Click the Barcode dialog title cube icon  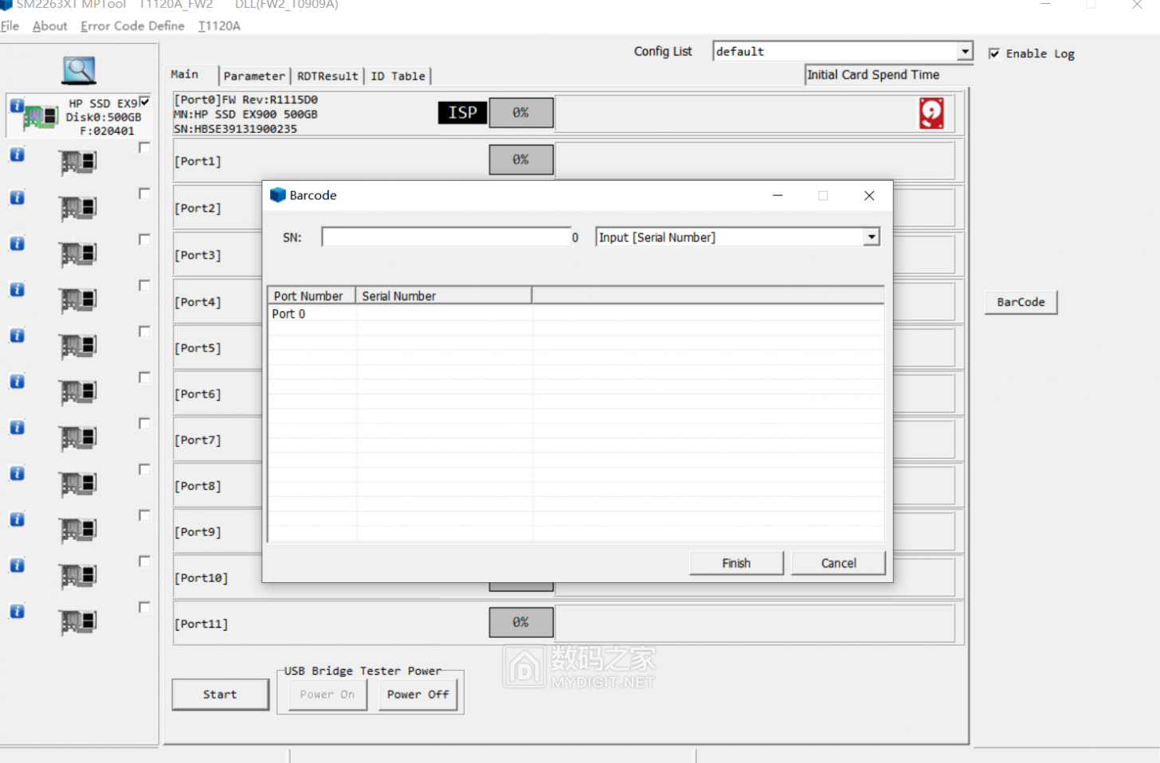(277, 195)
